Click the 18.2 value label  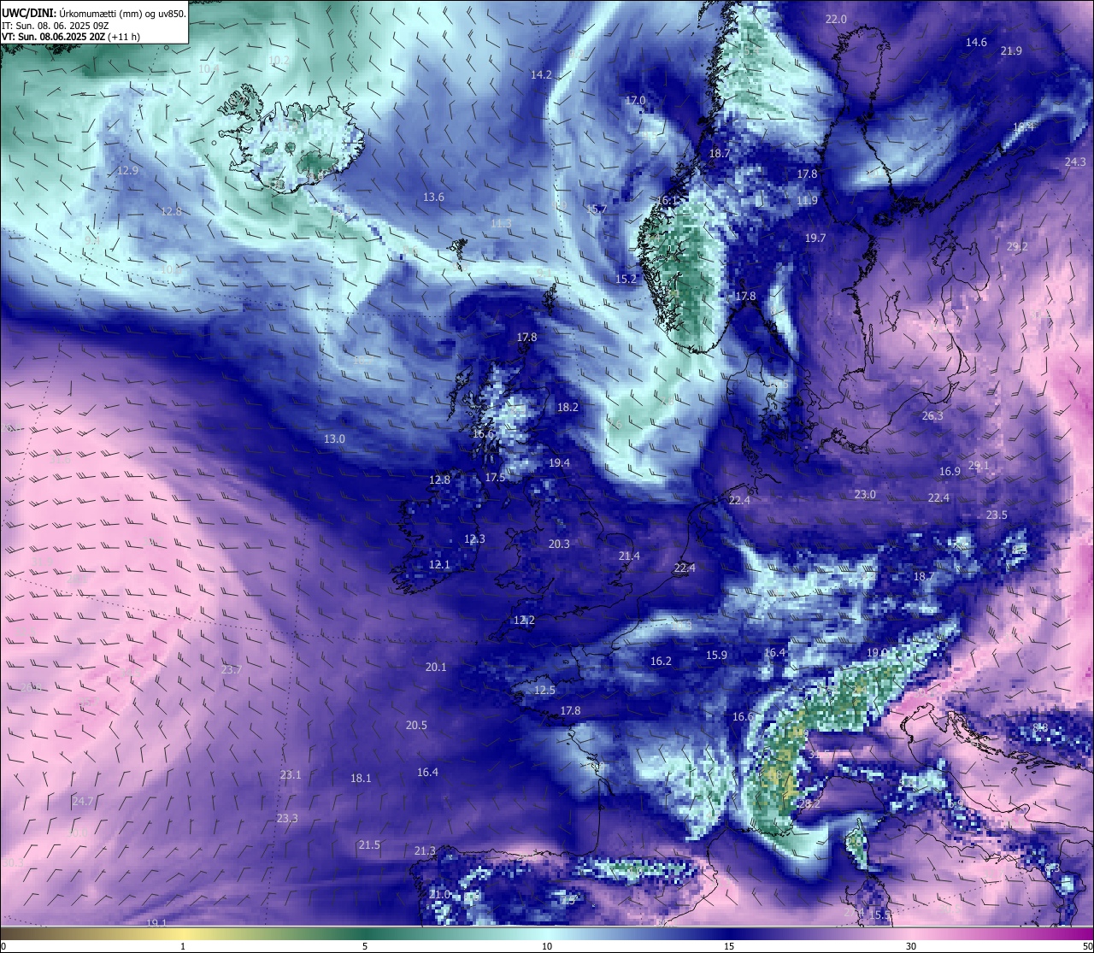coord(568,407)
